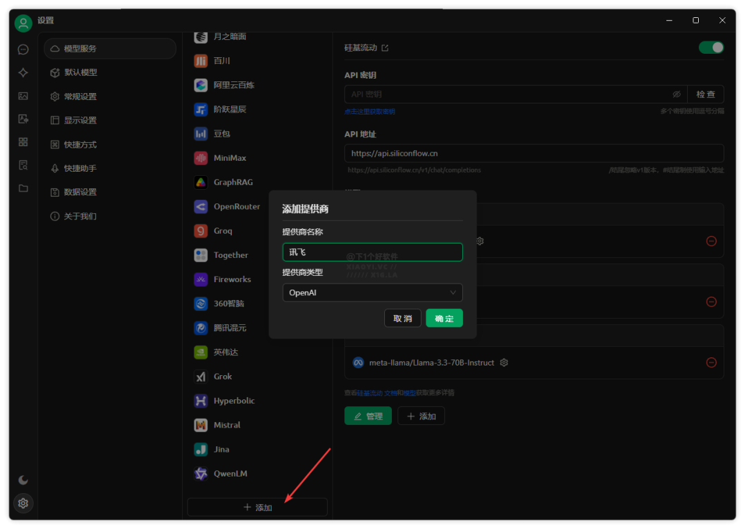
Task: Select the Fireworks provider icon
Action: pyautogui.click(x=201, y=279)
